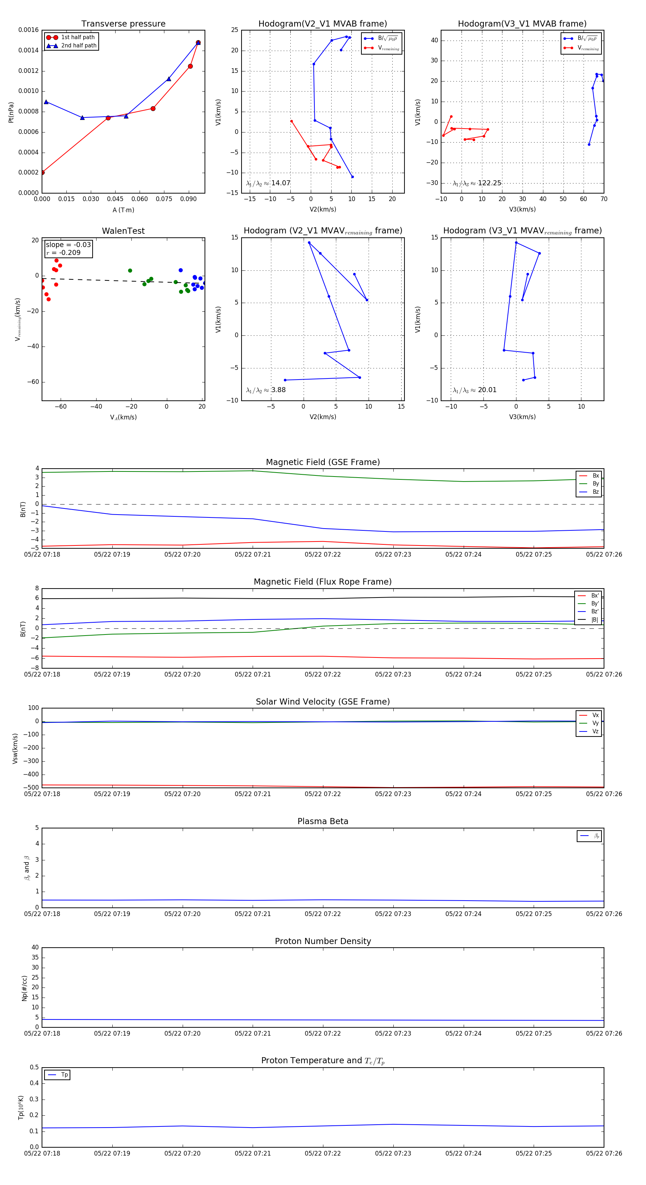Screen dimensions: 646x1185
Task: Click 'Hodogram(V3_V1 MVAB frame)' title
Action: [522, 24]
